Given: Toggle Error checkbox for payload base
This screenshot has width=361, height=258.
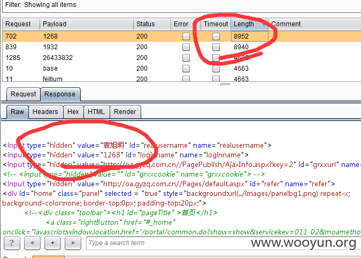Looking at the screenshot, I should pos(186,69).
